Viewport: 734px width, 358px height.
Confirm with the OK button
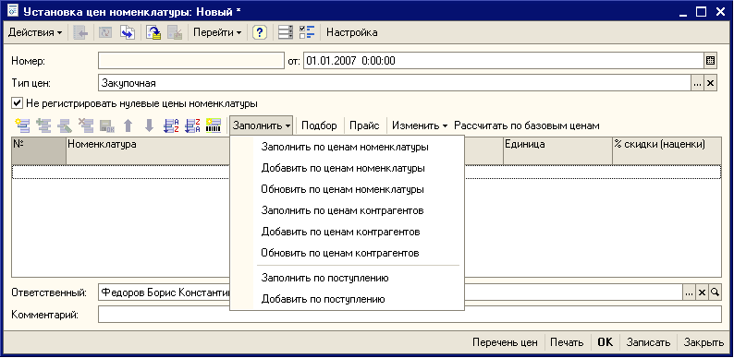tap(605, 342)
